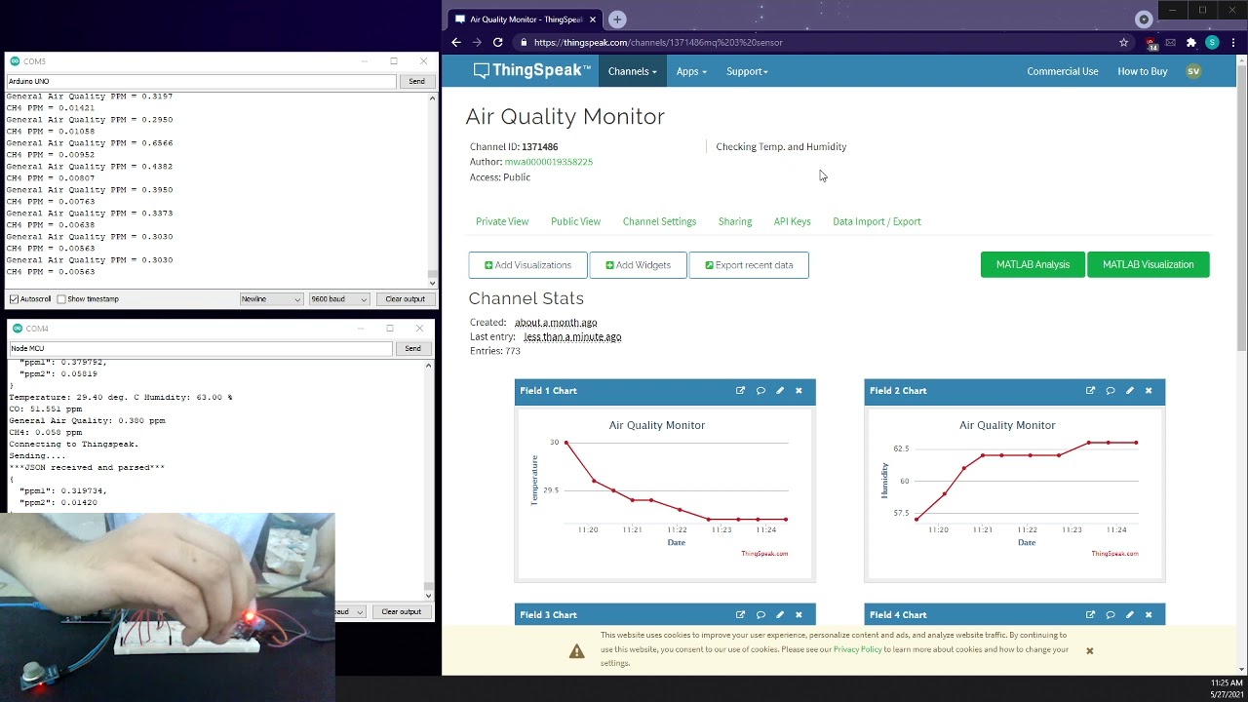This screenshot has width=1248, height=702.
Task: Open MATLAB Analysis
Action: pyautogui.click(x=1033, y=264)
